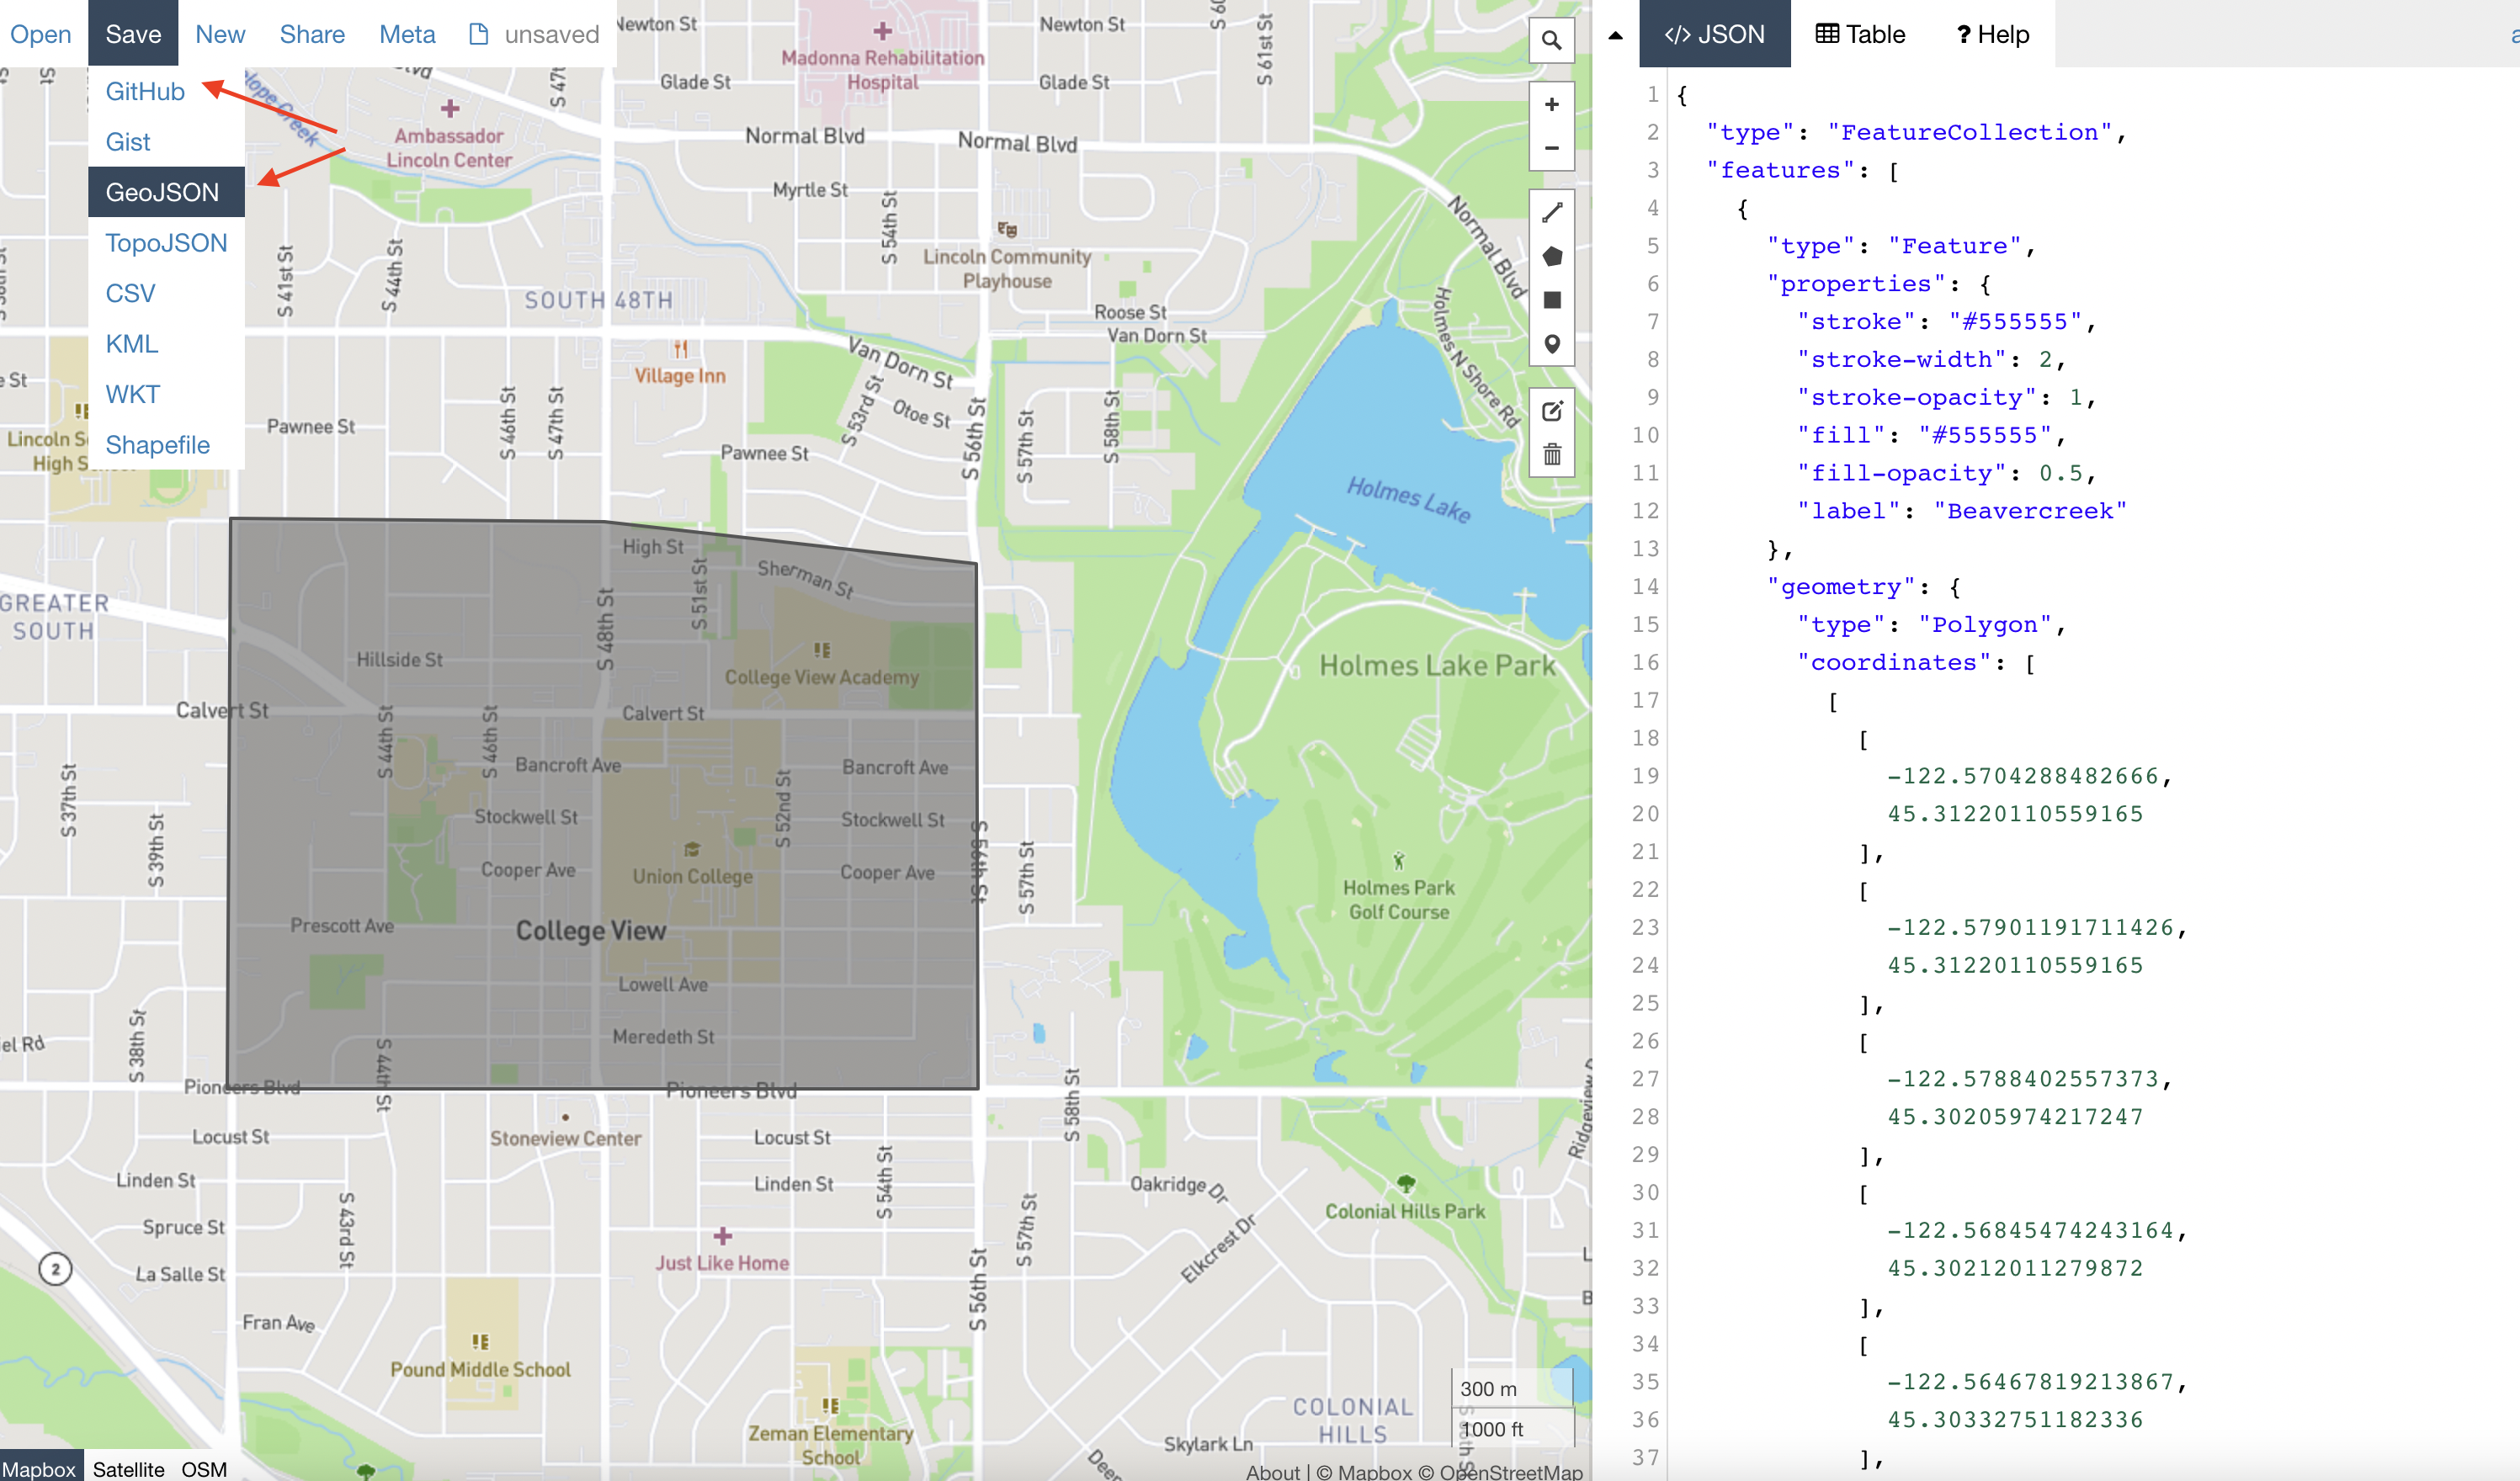This screenshot has height=1481, width=2520.
Task: Click the Stoneview Center map label
Action: [565, 1138]
